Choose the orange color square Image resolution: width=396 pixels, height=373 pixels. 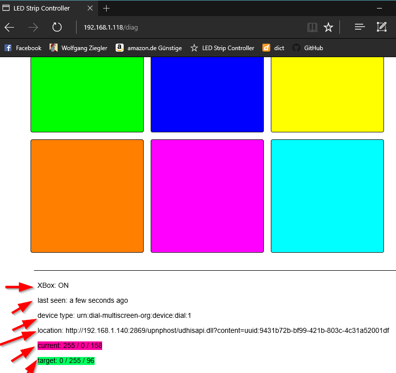87,196
